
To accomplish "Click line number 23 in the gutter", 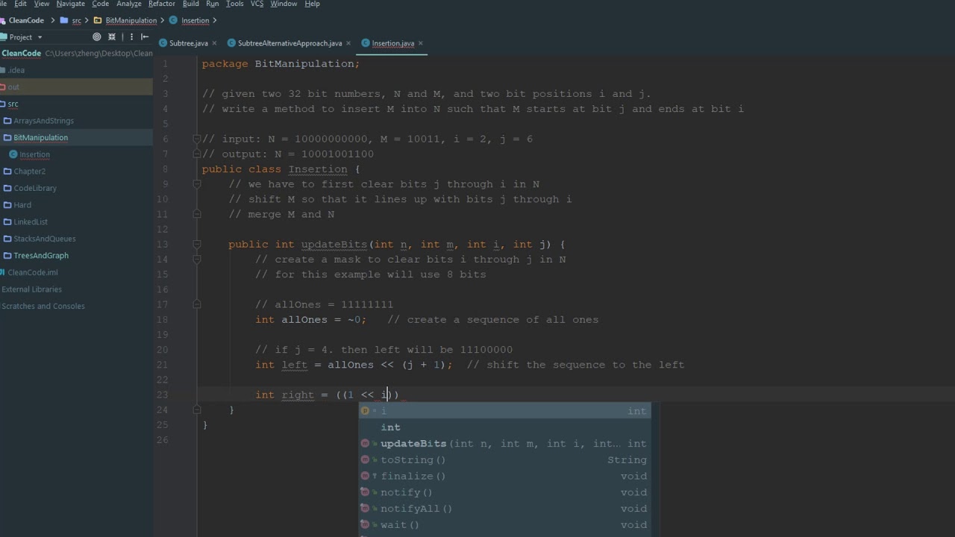I will 163,395.
